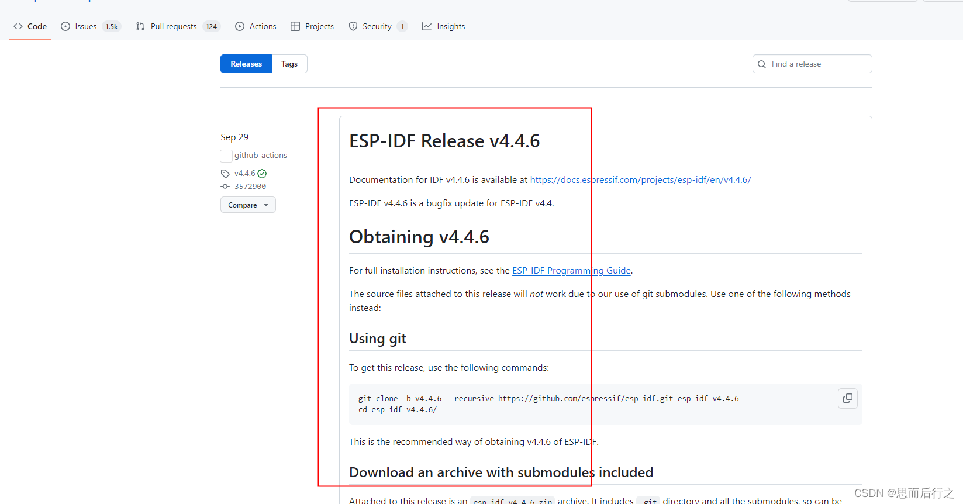Click the github-actions avatar image
Image resolution: width=963 pixels, height=504 pixels.
pos(226,156)
